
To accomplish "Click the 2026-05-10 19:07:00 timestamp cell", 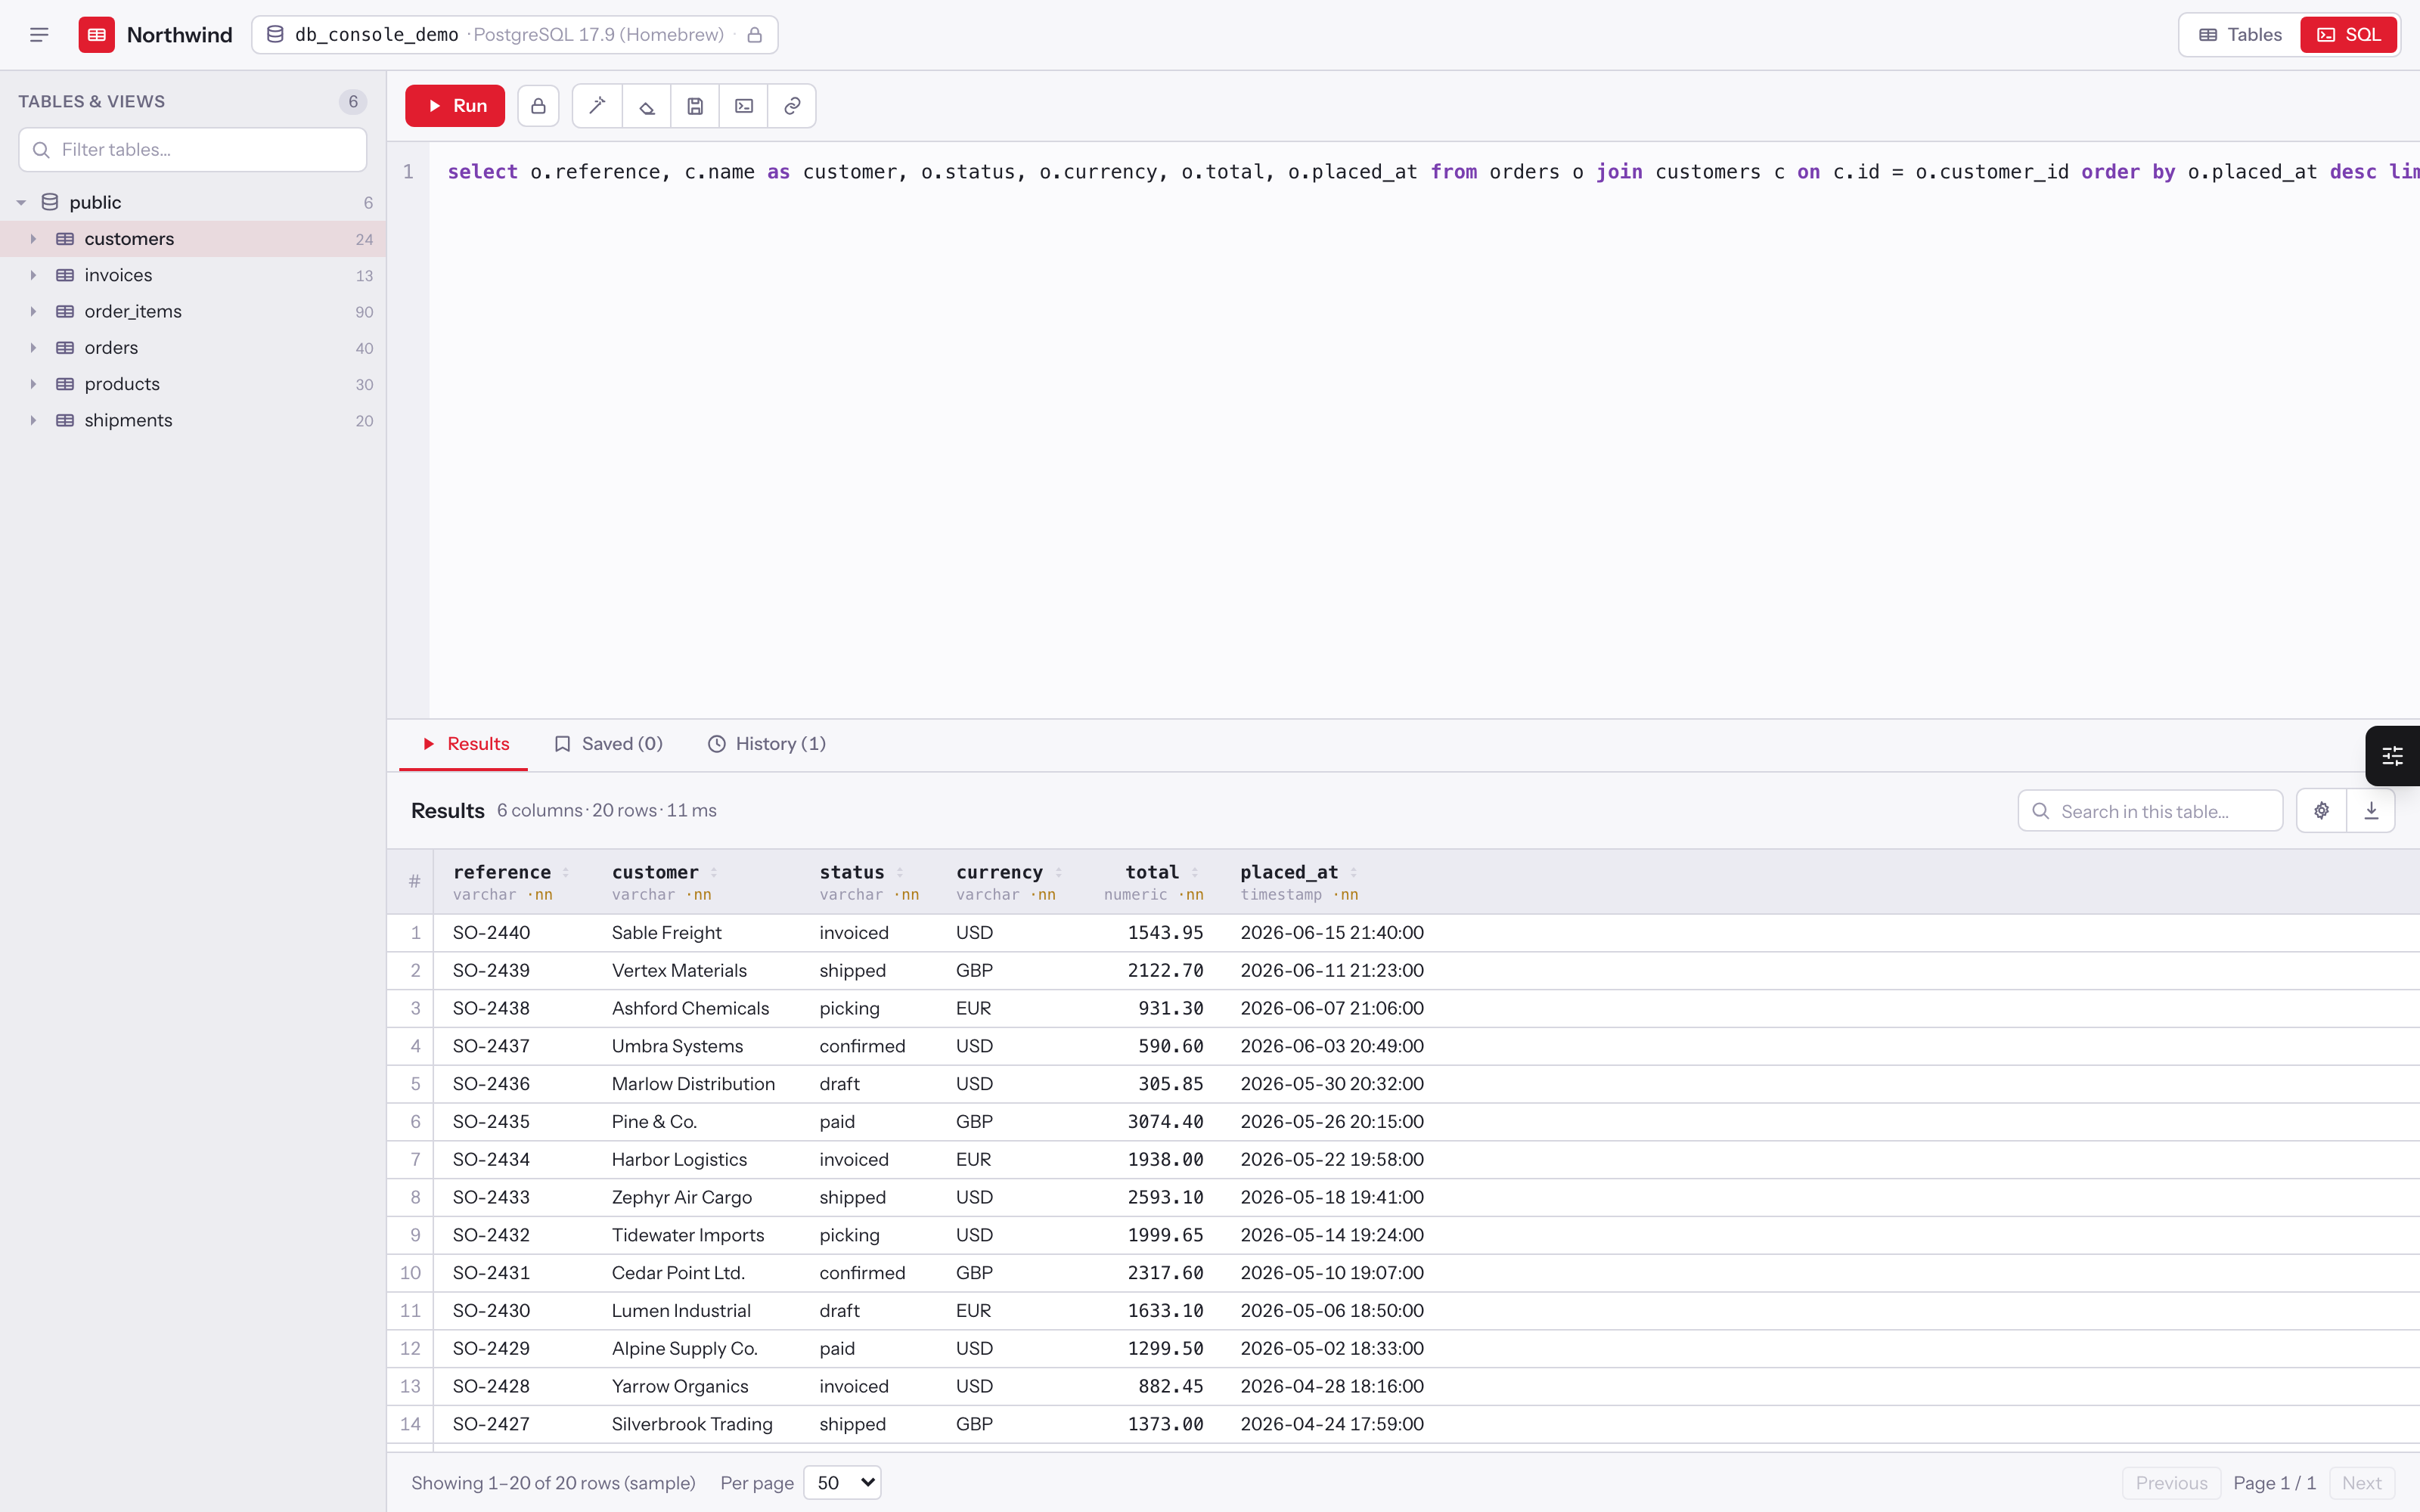I will click(1332, 1273).
